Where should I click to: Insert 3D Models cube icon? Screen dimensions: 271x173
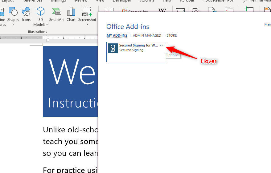tap(40, 11)
